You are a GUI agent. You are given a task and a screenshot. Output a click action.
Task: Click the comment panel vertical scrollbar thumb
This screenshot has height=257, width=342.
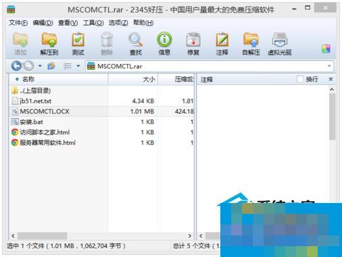coord(332,117)
